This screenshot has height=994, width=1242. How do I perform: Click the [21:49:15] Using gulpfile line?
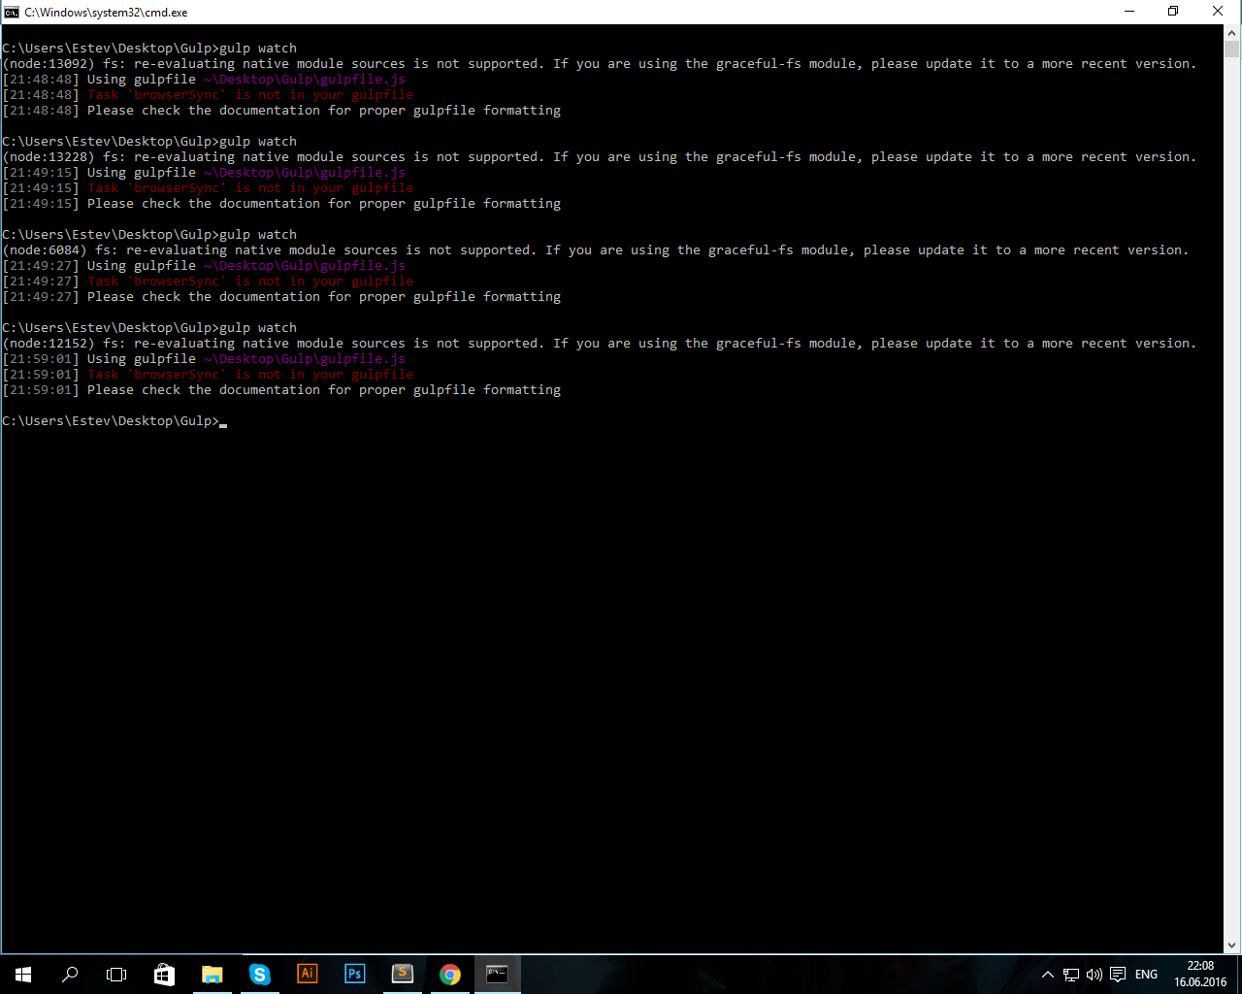click(204, 173)
